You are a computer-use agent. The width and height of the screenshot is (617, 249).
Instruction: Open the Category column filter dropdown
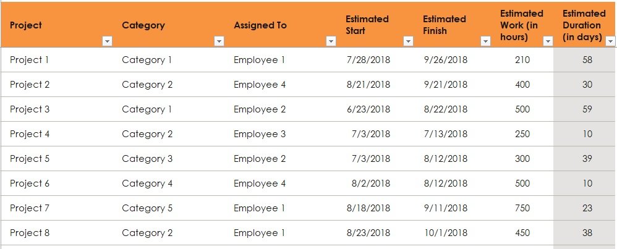(219, 41)
